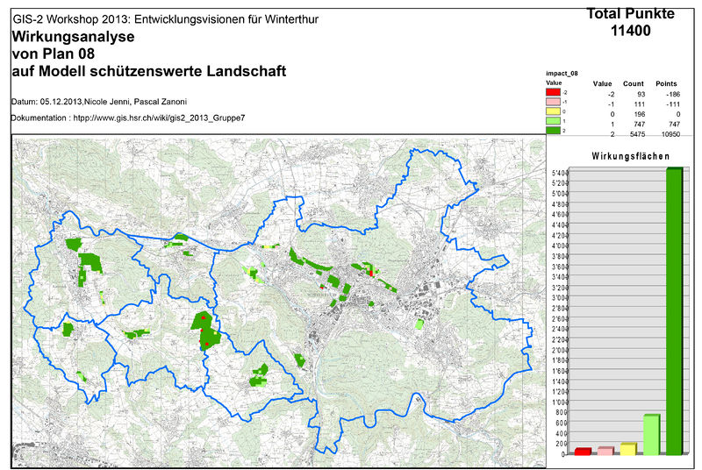Click the tall dark green chart bar
This screenshot has height=470, width=702.
[x=674, y=311]
